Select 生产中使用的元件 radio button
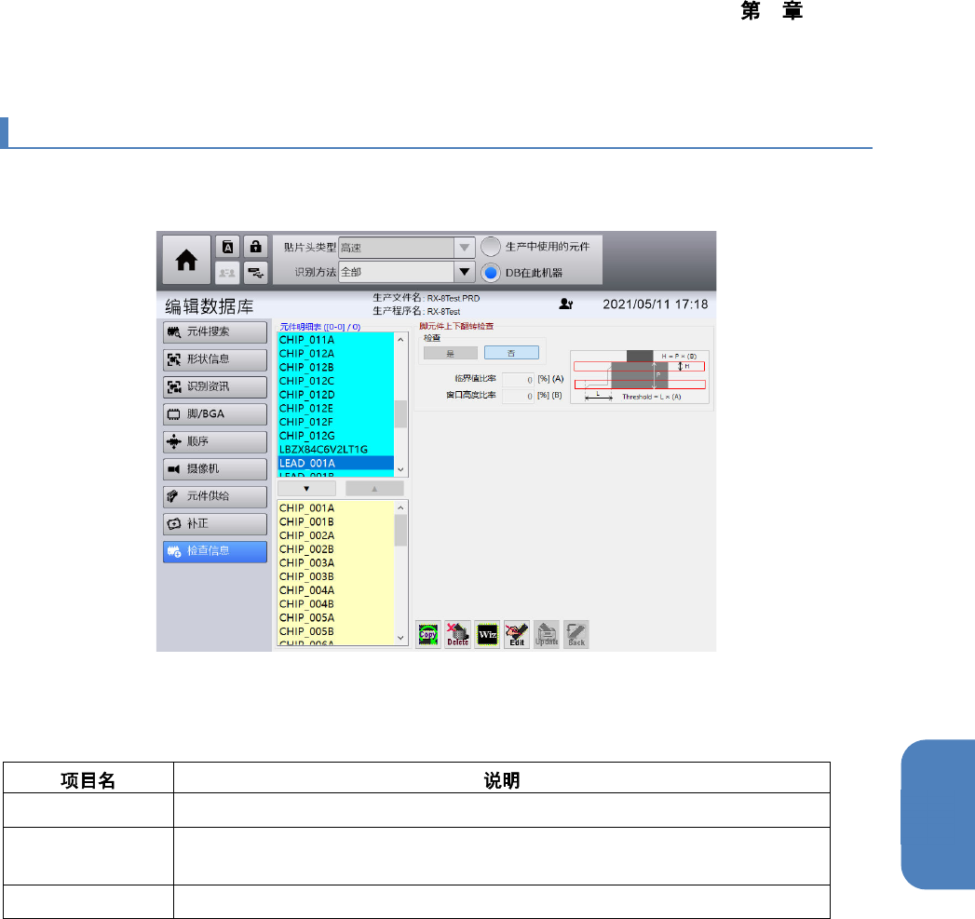975x919 pixels. point(491,247)
